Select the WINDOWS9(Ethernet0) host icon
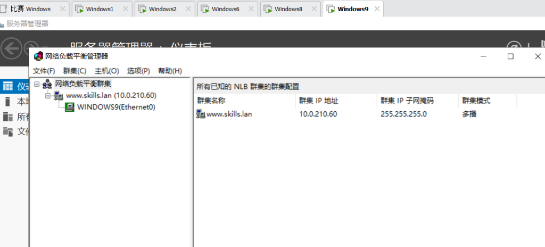This screenshot has width=545, height=247. [69, 107]
